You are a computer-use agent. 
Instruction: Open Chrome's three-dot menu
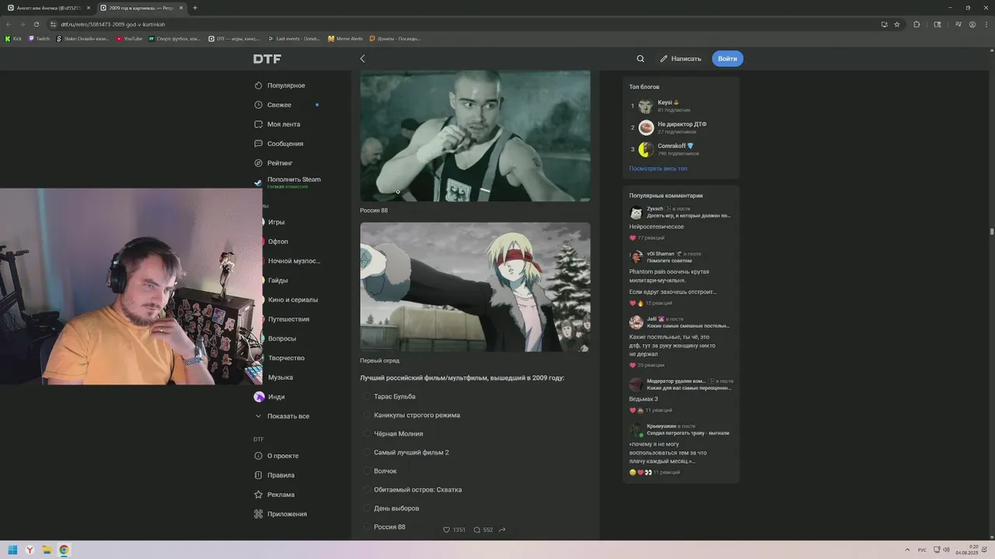(x=986, y=24)
